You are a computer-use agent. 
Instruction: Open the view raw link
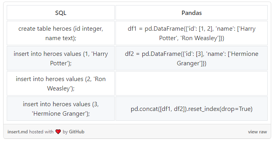coord(257,132)
